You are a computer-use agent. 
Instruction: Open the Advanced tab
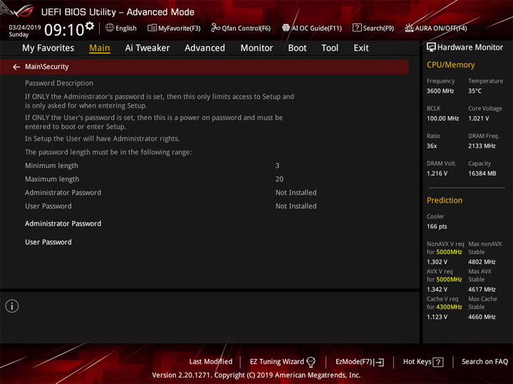click(x=204, y=48)
